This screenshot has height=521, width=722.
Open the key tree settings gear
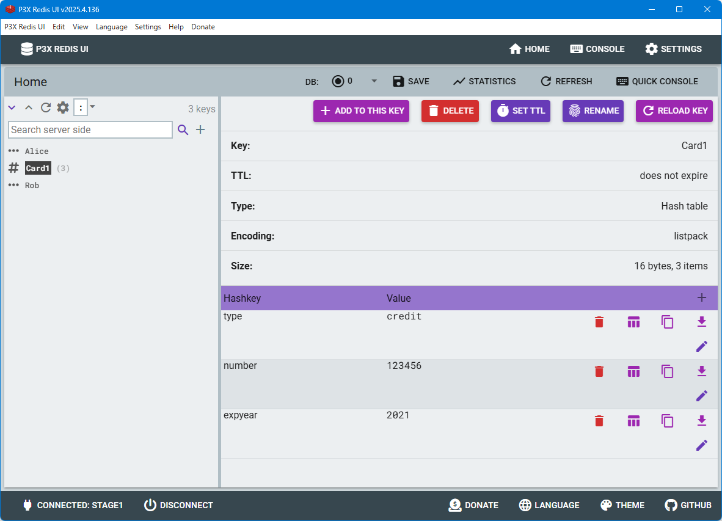click(x=62, y=107)
